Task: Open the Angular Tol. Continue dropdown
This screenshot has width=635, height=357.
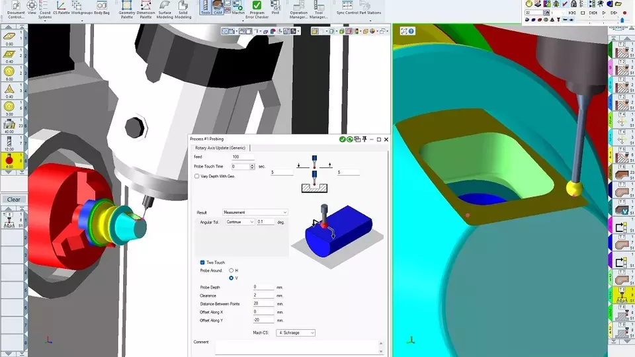Action: [240, 222]
